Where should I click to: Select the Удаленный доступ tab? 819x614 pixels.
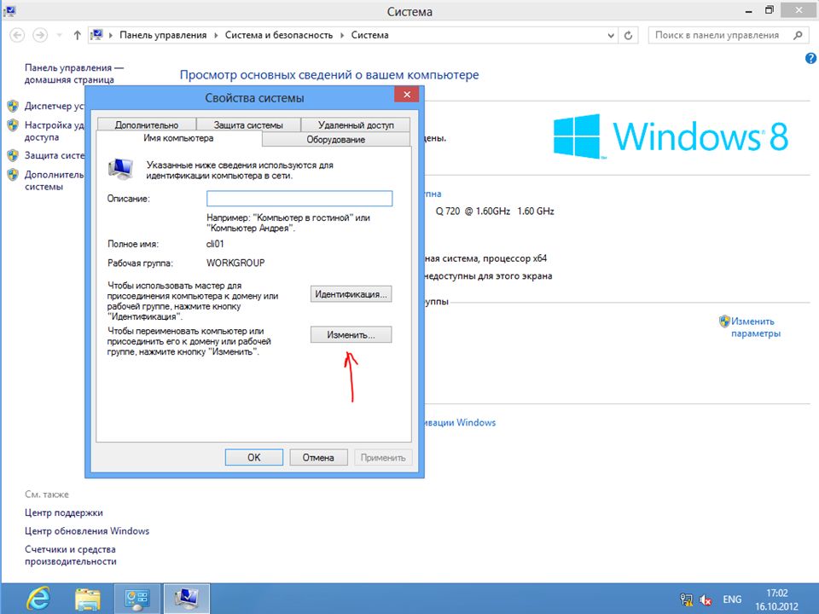pyautogui.click(x=356, y=125)
